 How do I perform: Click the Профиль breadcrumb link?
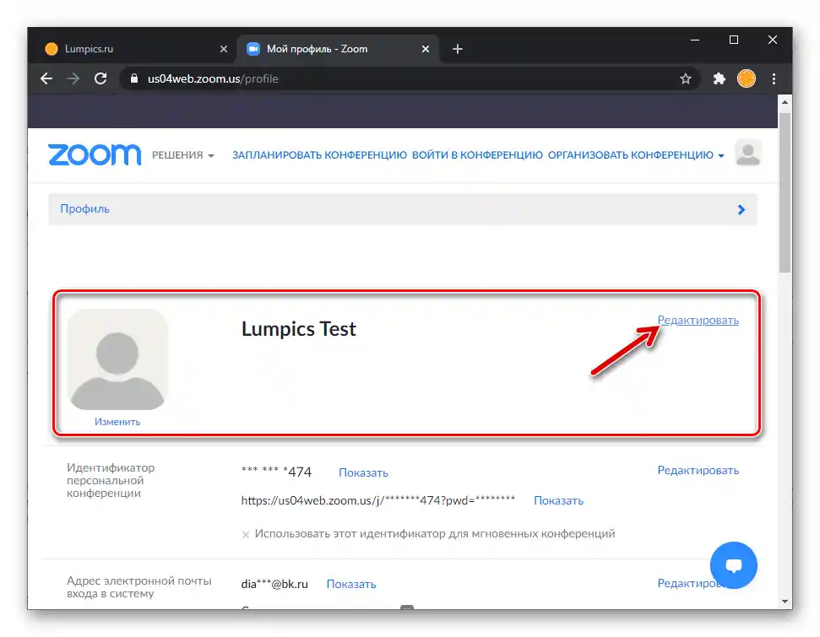click(x=84, y=209)
